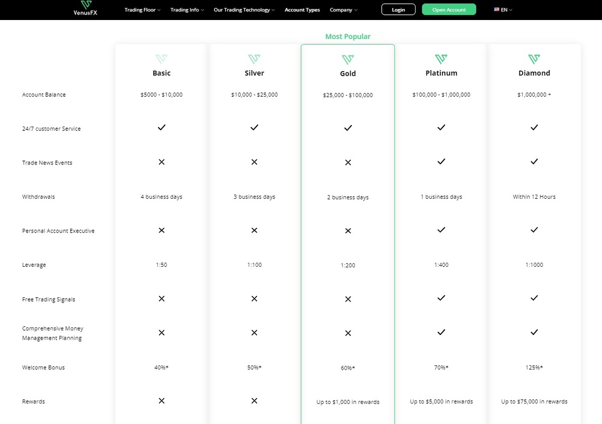
Task: Click Basic 24/7 customer Service checkmark
Action: pos(162,127)
